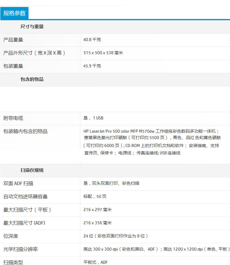Image resolution: width=230 pixels, height=265 pixels.
Task: Click the 自动文档进纸器容量 label
Action: [x=25, y=197]
